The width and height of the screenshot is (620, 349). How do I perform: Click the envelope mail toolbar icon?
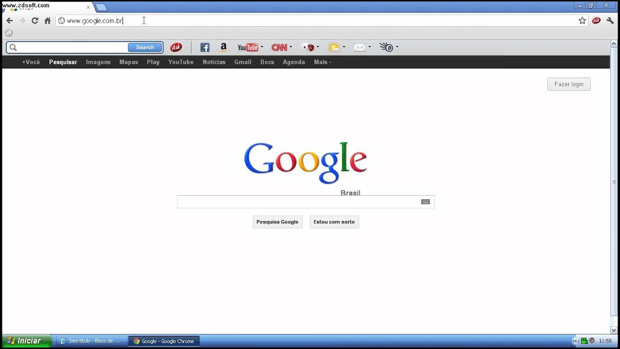(359, 47)
